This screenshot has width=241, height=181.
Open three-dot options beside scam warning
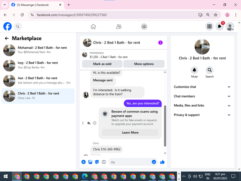[x=83, y=123]
